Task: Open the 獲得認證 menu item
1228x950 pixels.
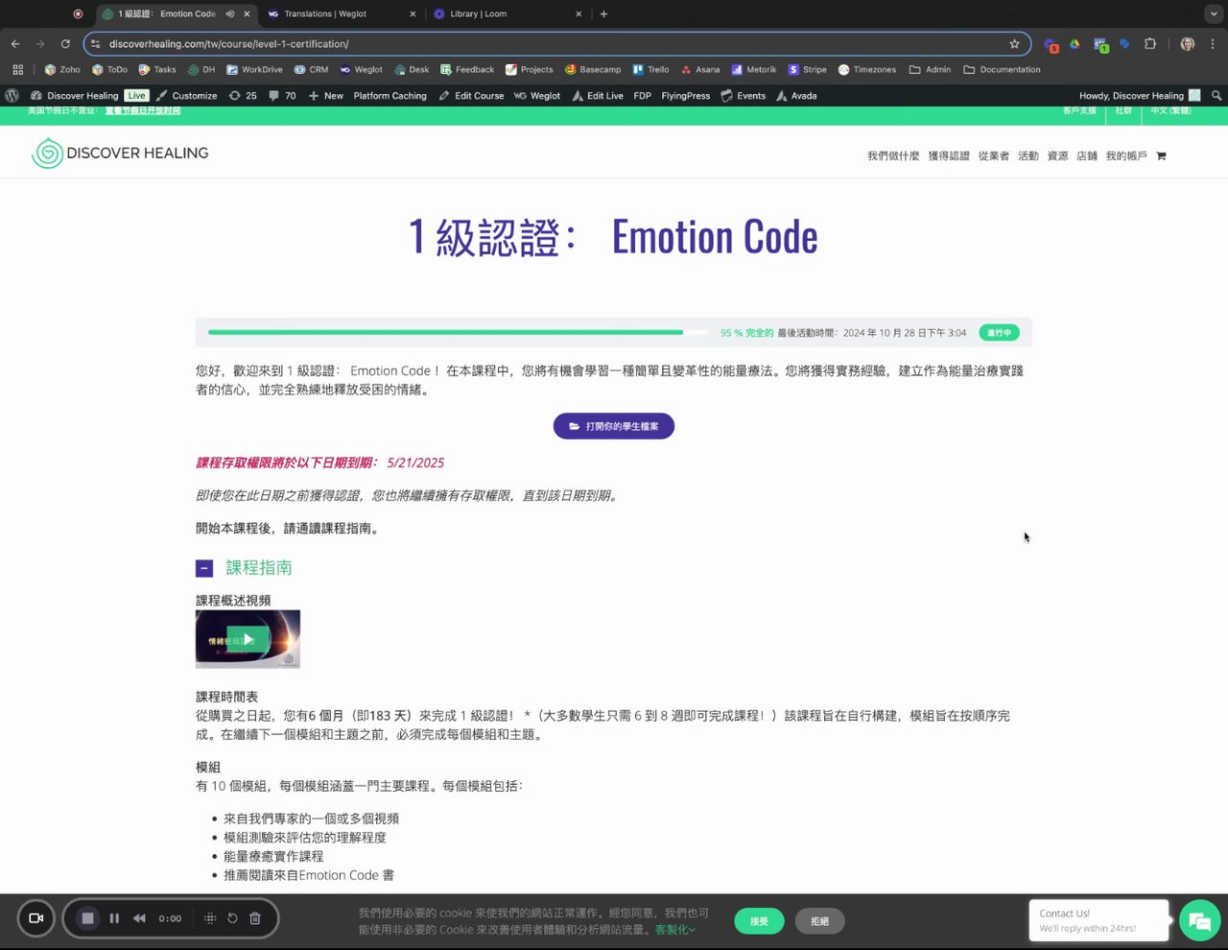Action: point(949,155)
